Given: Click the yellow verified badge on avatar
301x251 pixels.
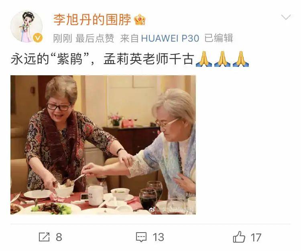Looking at the screenshot, I should tap(38, 38).
